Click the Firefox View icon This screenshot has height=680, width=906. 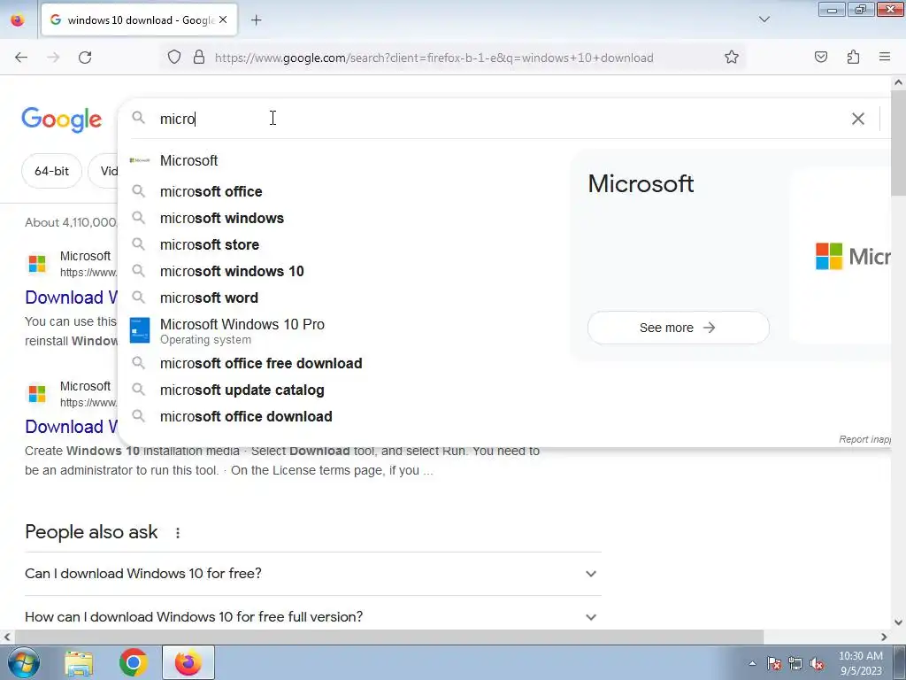(x=18, y=19)
